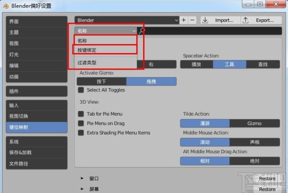The image size is (288, 193).
Task: Close the Blender preferences window
Action: tap(276, 4)
